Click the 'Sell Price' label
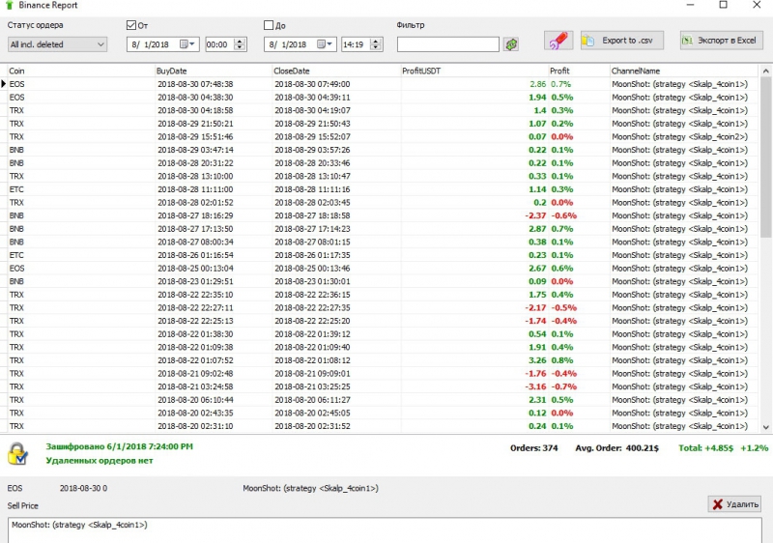The height and width of the screenshot is (543, 773). (x=22, y=505)
